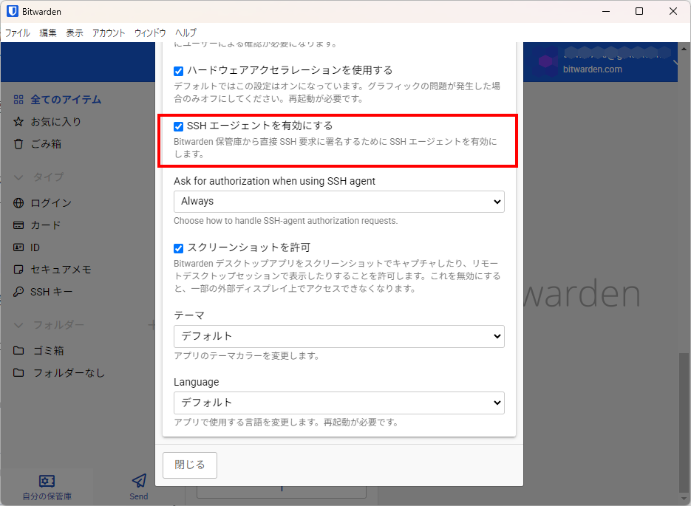Open the SSH agent authorization Always dropdown
Viewport: 691px width, 506px height.
(338, 201)
